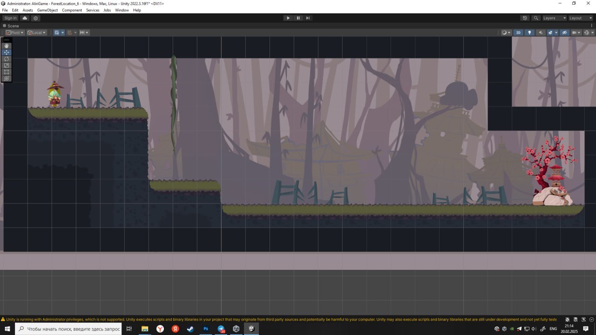
Task: Click the Windows taskbar search field
Action: click(70, 329)
